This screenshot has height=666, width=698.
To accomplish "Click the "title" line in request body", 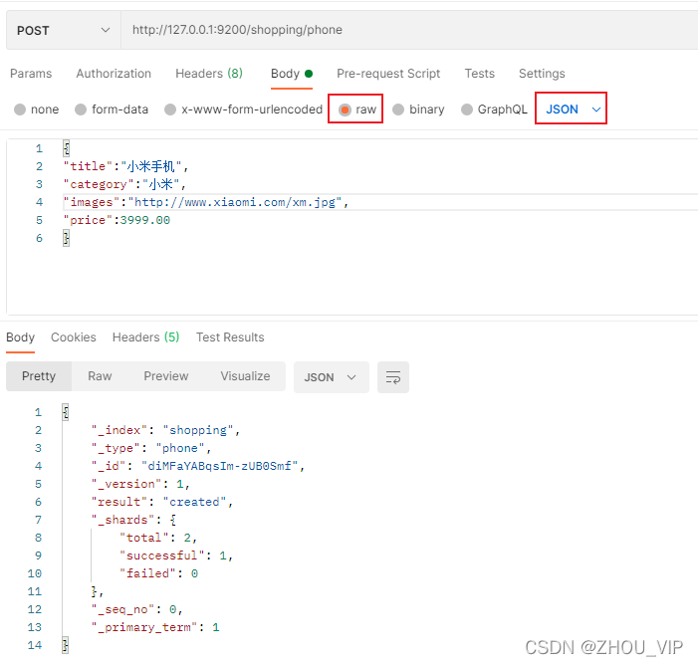I will (126, 166).
